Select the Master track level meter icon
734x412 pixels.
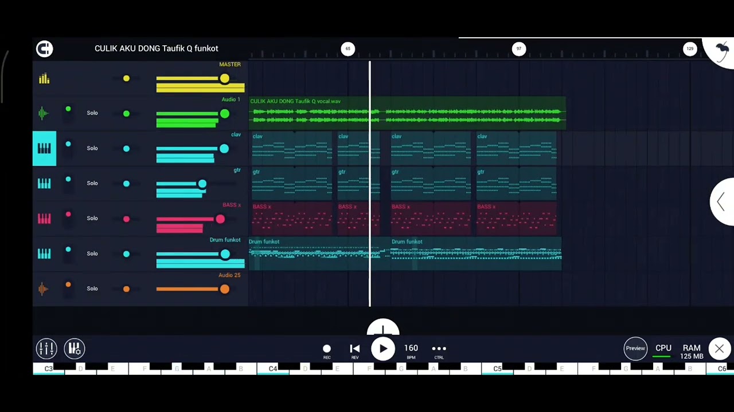click(x=44, y=79)
